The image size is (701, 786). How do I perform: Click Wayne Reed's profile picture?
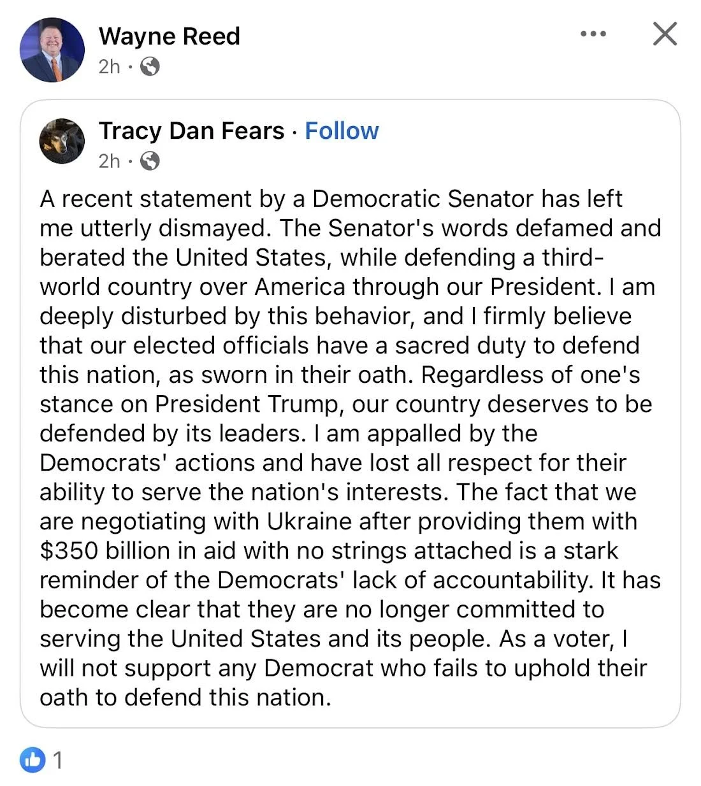[52, 50]
